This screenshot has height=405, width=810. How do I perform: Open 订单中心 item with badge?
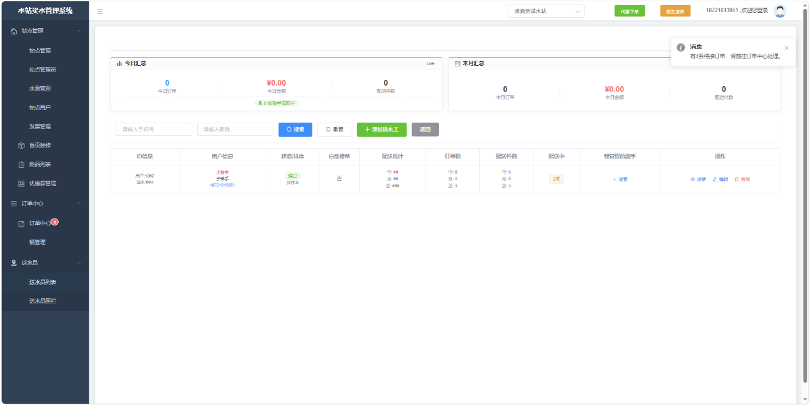40,224
